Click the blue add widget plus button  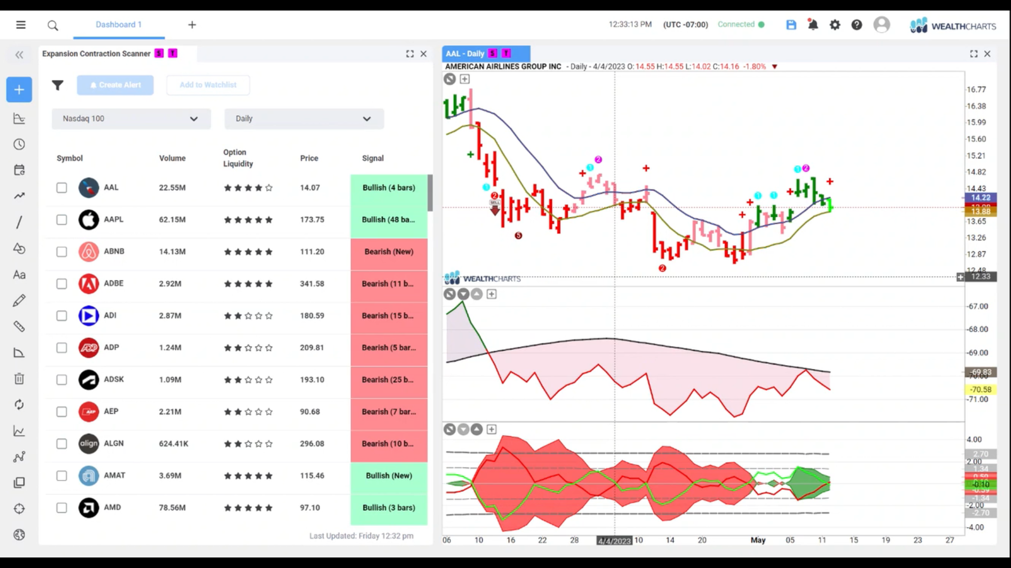coord(19,89)
